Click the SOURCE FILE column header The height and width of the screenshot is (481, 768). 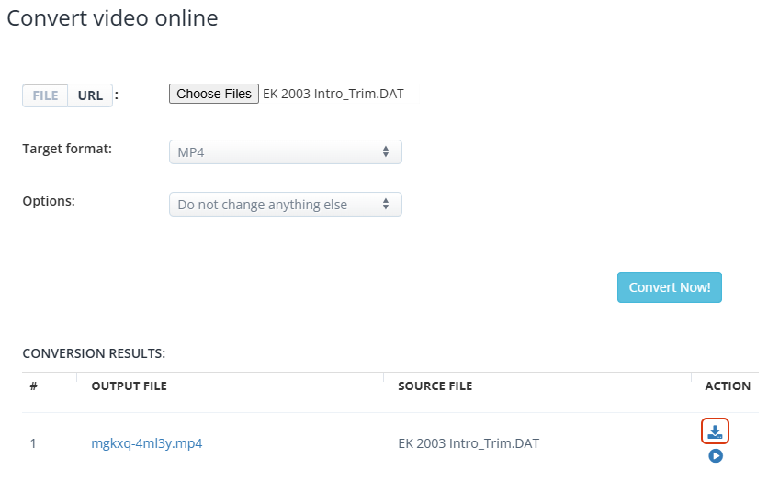(435, 386)
